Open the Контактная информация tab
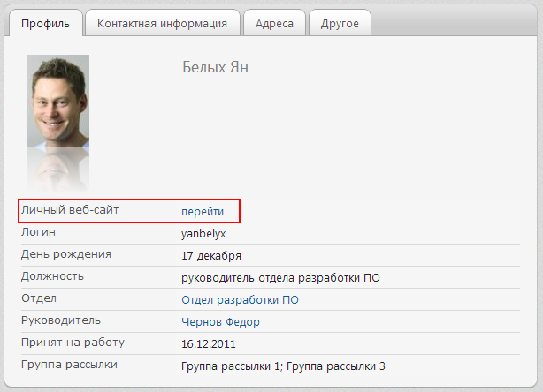 pyautogui.click(x=163, y=23)
